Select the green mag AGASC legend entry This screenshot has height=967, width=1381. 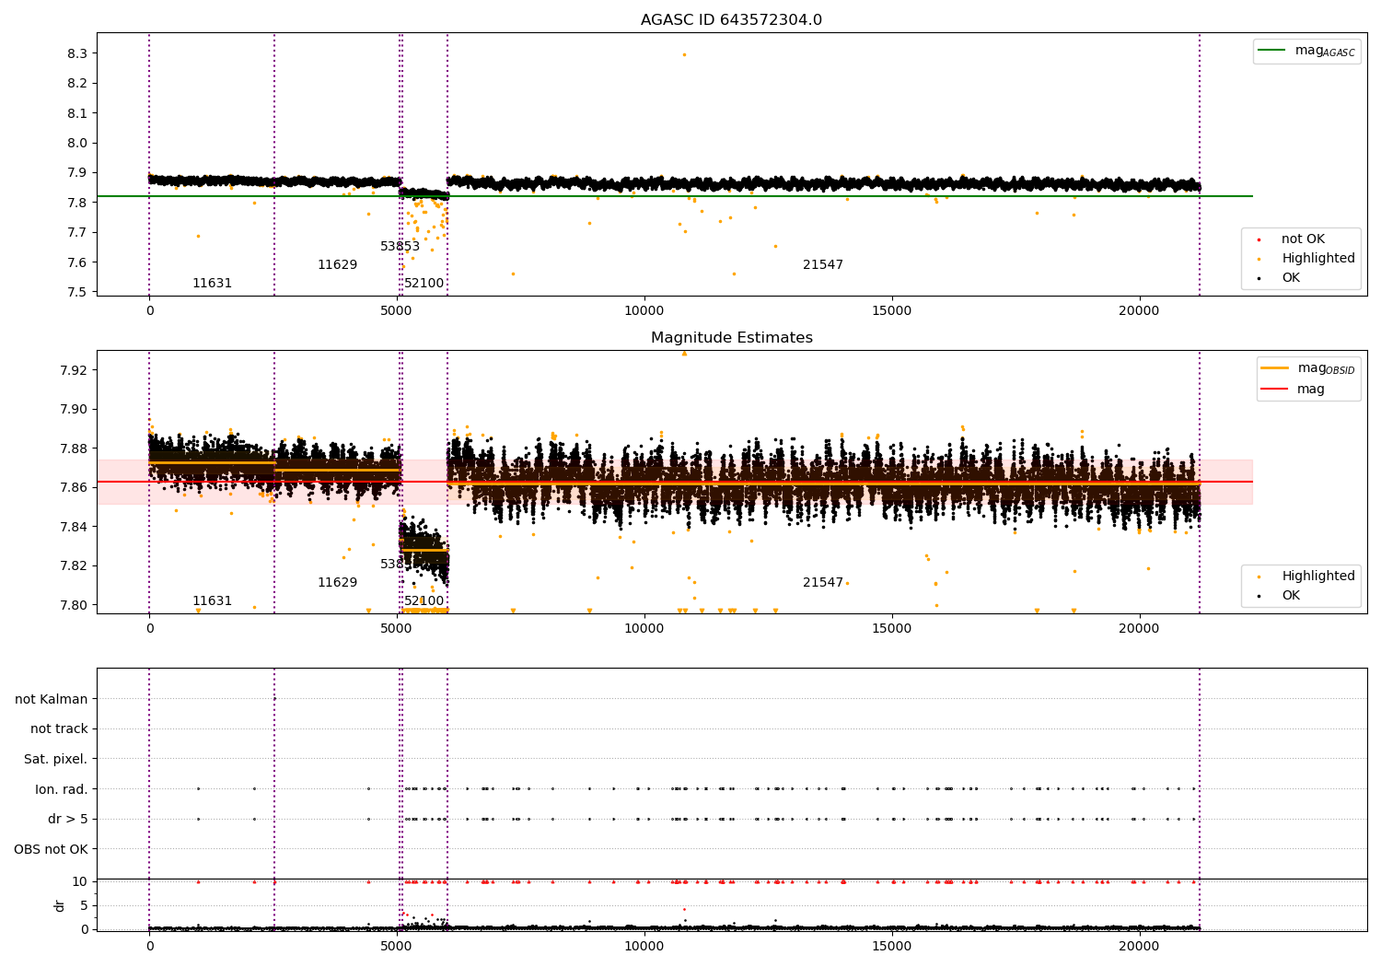click(1307, 51)
